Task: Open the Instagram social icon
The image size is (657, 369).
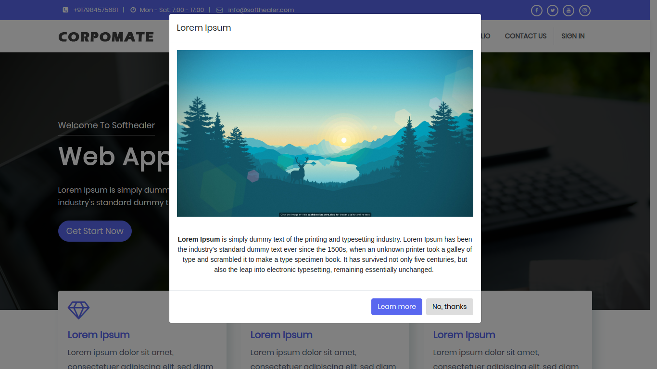Action: [585, 11]
